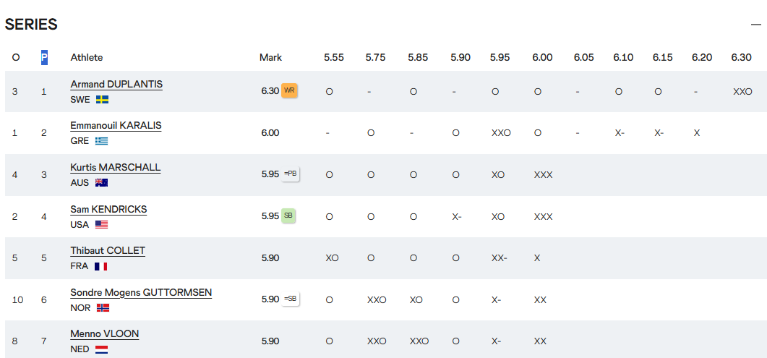This screenshot has height=358, width=767.
Task: Click the orange WR badge
Action: point(289,91)
